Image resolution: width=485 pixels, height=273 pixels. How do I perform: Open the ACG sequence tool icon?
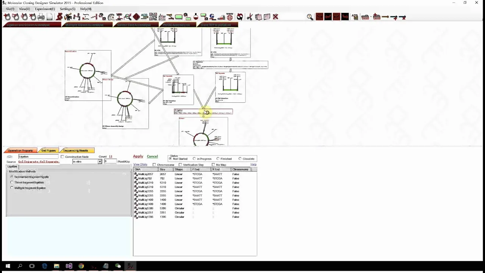144,17
